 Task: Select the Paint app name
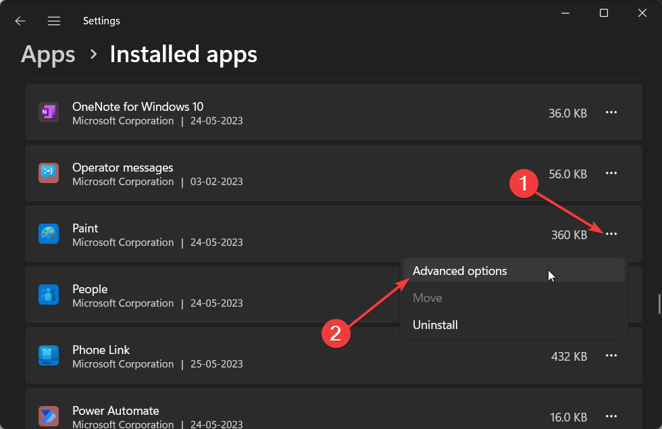[x=85, y=228]
